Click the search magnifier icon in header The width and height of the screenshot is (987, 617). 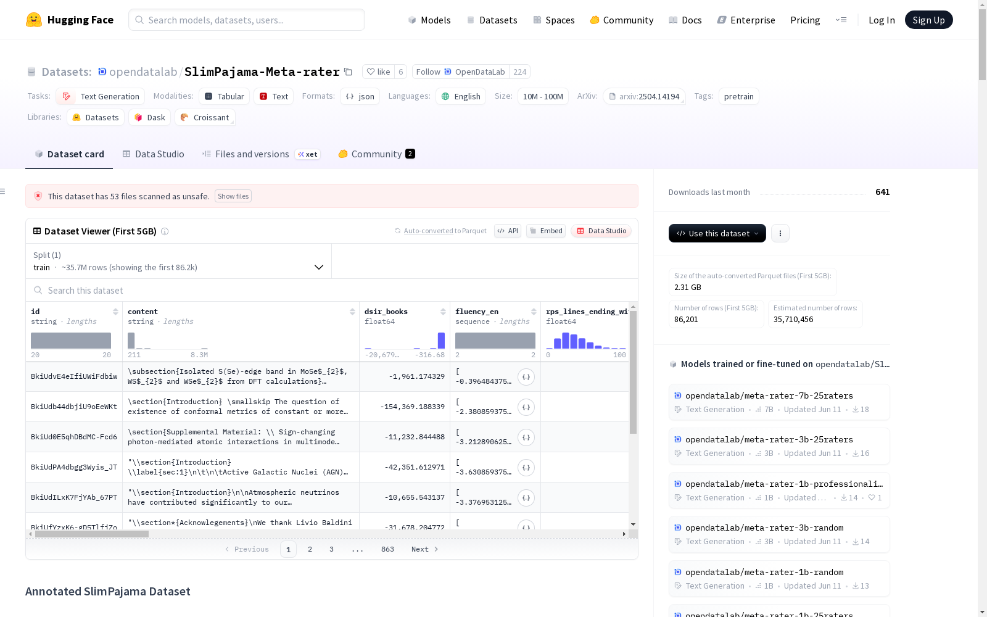pos(139,20)
